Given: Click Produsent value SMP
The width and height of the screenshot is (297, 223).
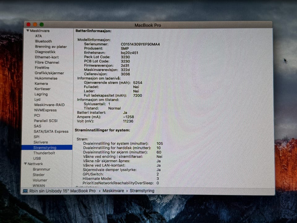Looking at the screenshot, I should click(125, 48).
